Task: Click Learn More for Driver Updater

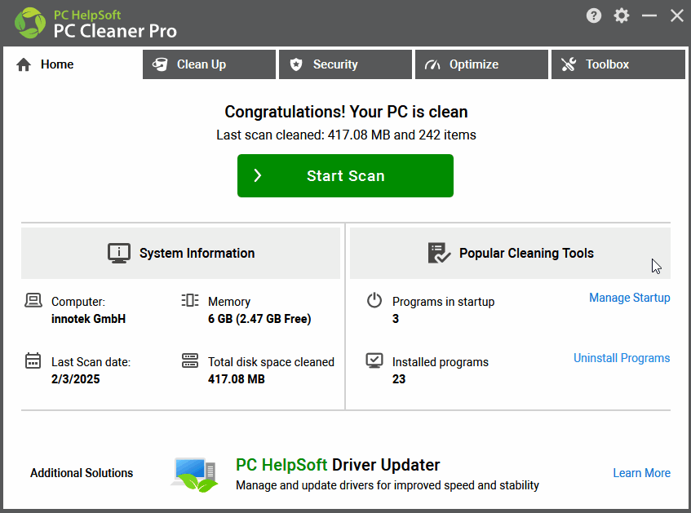Action: tap(641, 473)
